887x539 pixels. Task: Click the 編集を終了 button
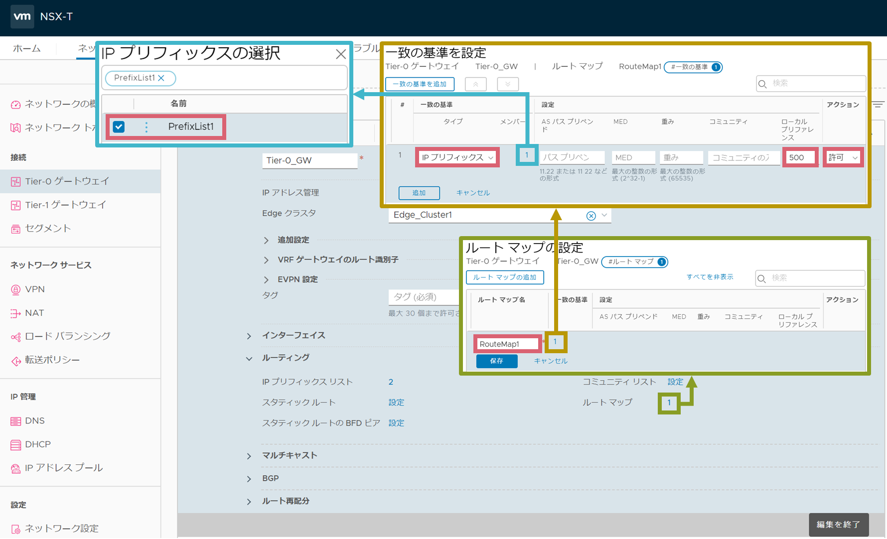coord(839,525)
